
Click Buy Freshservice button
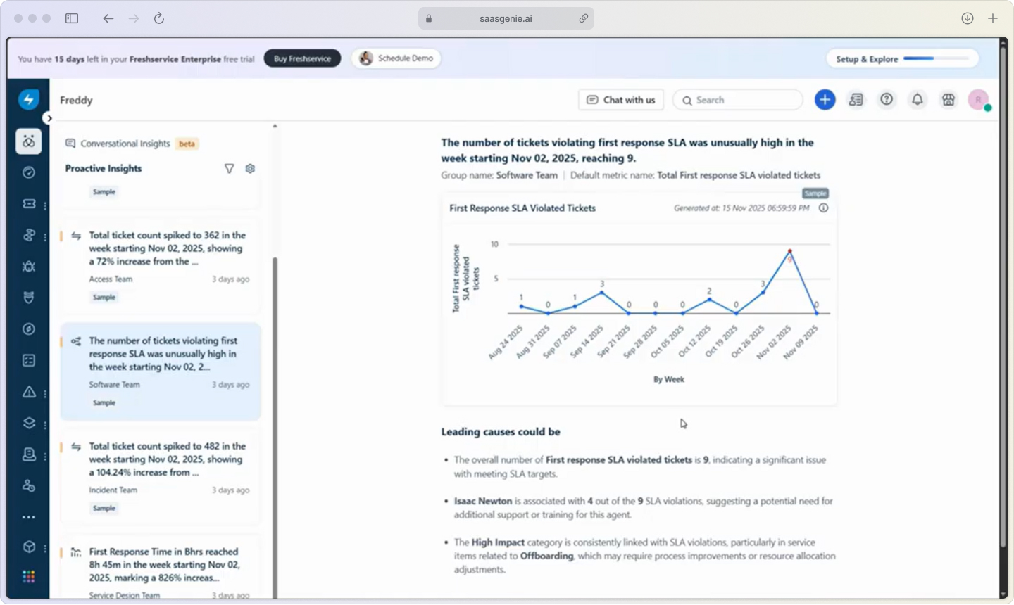tap(302, 58)
